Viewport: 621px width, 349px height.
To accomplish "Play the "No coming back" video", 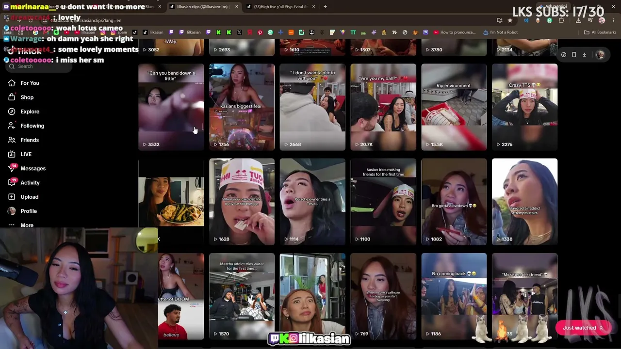I will pos(454,297).
